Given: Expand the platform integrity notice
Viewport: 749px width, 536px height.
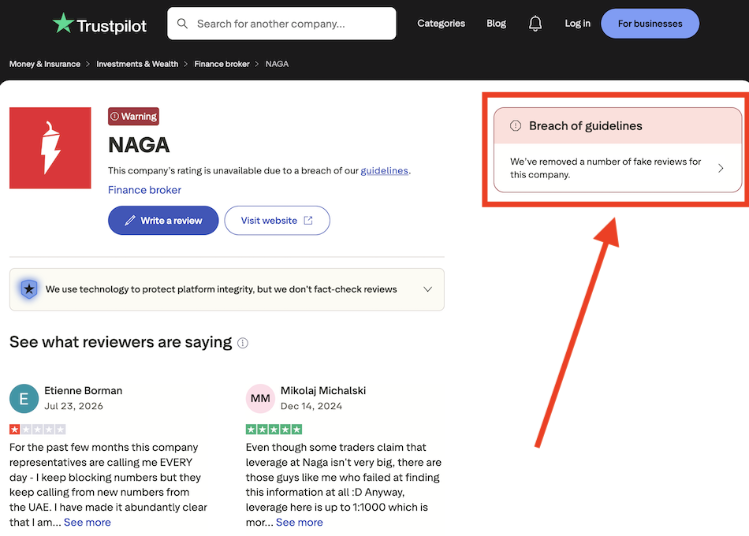Looking at the screenshot, I should 227,289.
